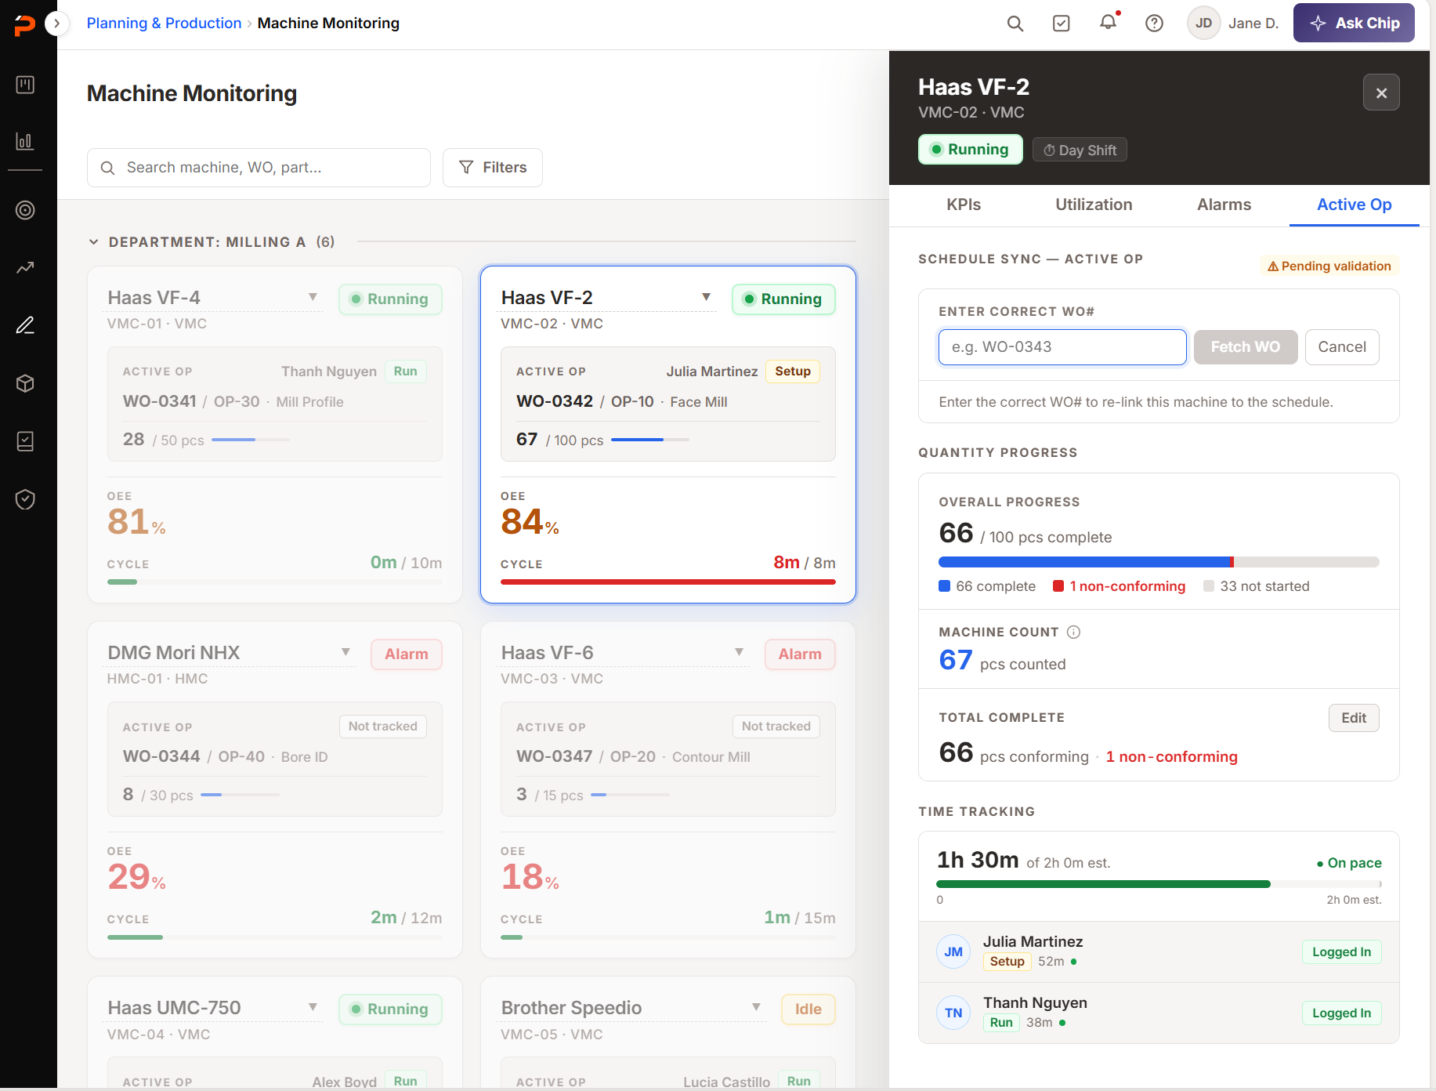
Task: Go to Planning & Production breadcrumb
Action: click(x=164, y=24)
